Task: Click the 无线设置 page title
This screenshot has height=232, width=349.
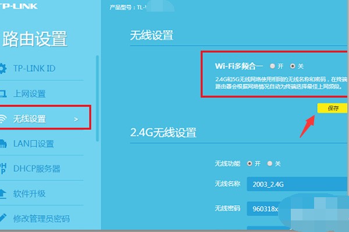Action: (x=152, y=35)
